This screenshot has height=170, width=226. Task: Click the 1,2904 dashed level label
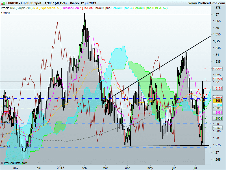pyautogui.click(x=5, y=122)
